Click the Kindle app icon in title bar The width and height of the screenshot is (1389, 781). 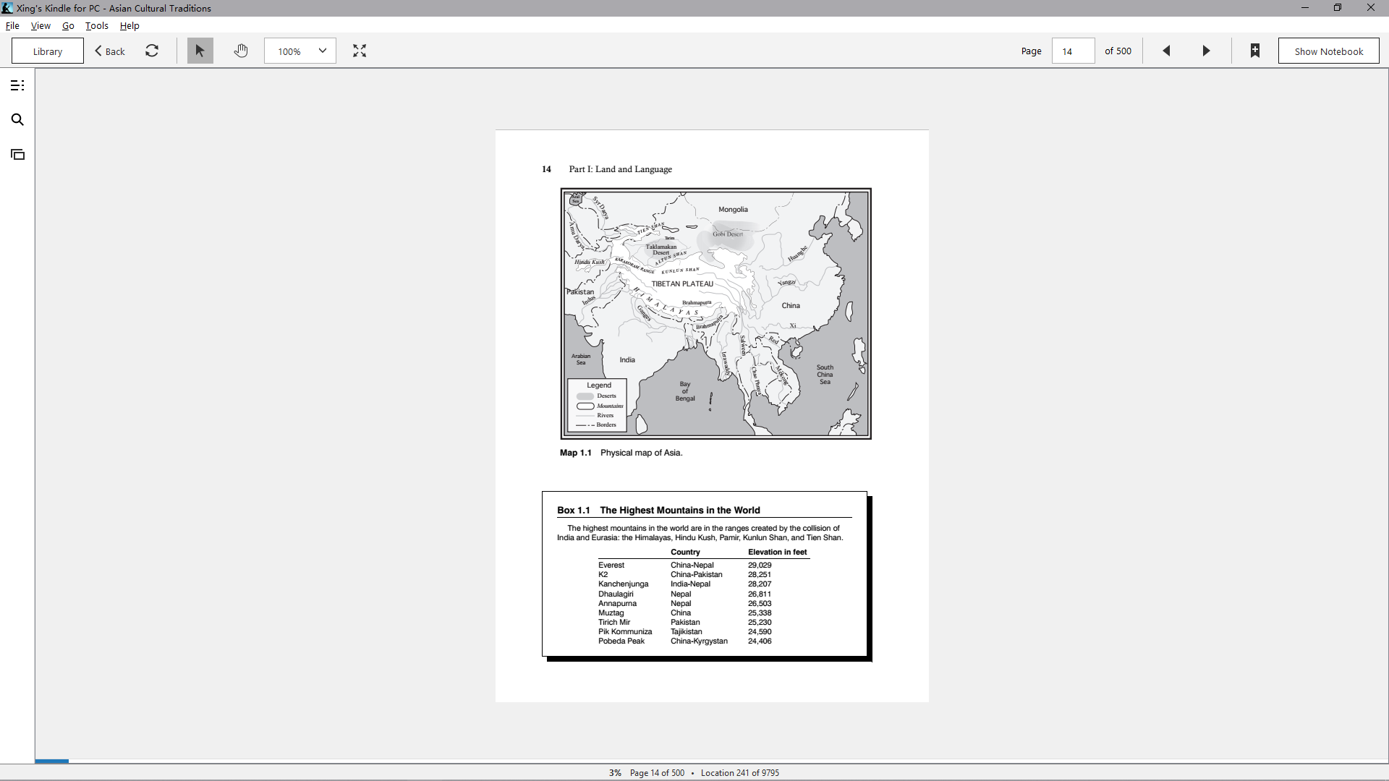pos(7,8)
